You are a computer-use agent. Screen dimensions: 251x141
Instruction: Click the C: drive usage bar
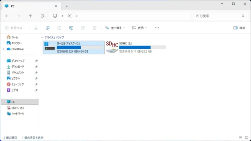[80, 47]
